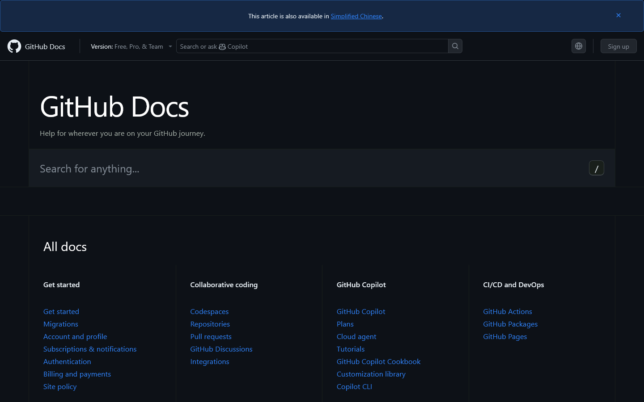
Task: Open Customization library link
Action: point(371,374)
